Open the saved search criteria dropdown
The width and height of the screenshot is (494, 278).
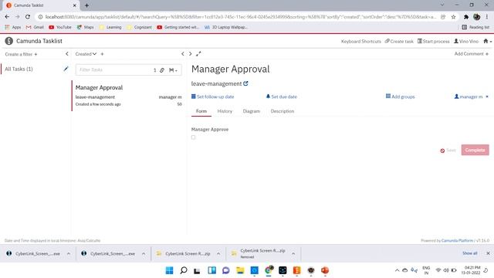pos(173,70)
